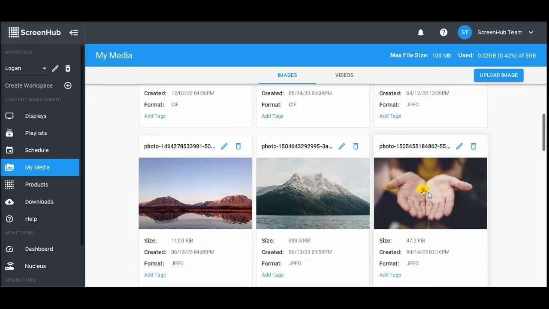Click the 0.02GB (0.42%) of 5GB usage text
The height and width of the screenshot is (309, 549).
pyautogui.click(x=507, y=55)
